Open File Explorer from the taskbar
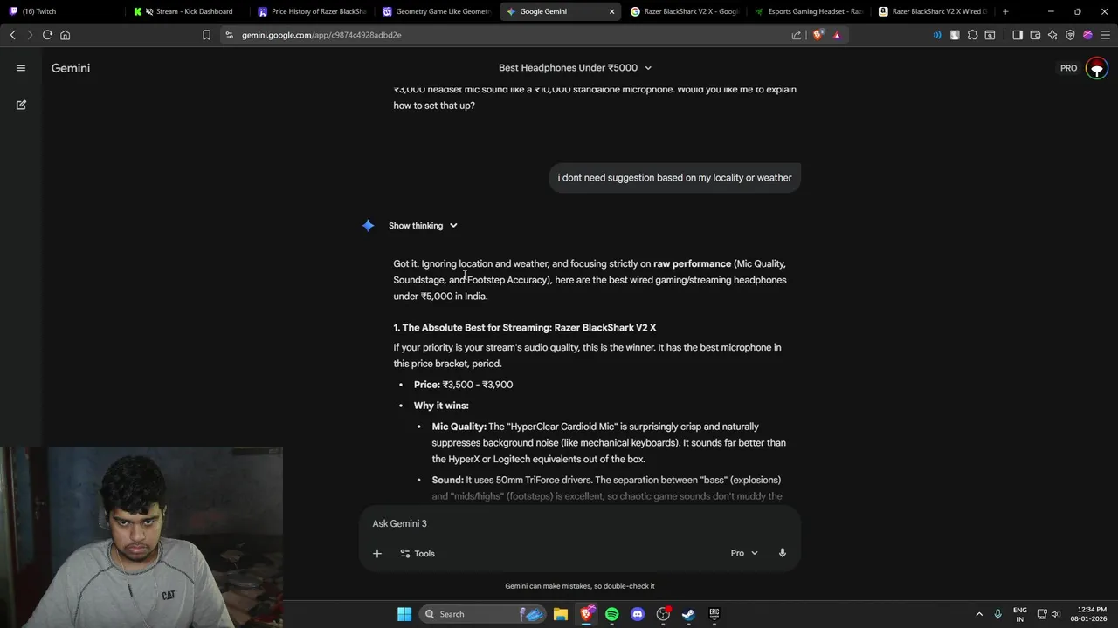 pyautogui.click(x=561, y=614)
